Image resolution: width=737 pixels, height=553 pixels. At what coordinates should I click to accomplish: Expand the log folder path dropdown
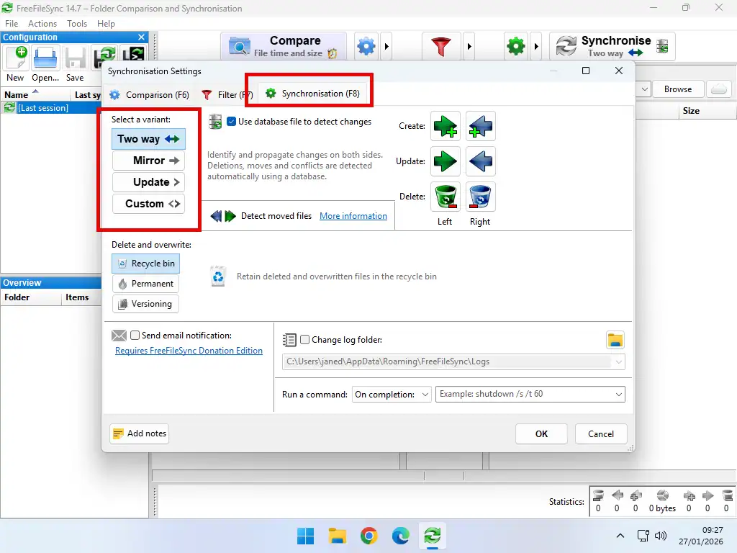click(620, 361)
